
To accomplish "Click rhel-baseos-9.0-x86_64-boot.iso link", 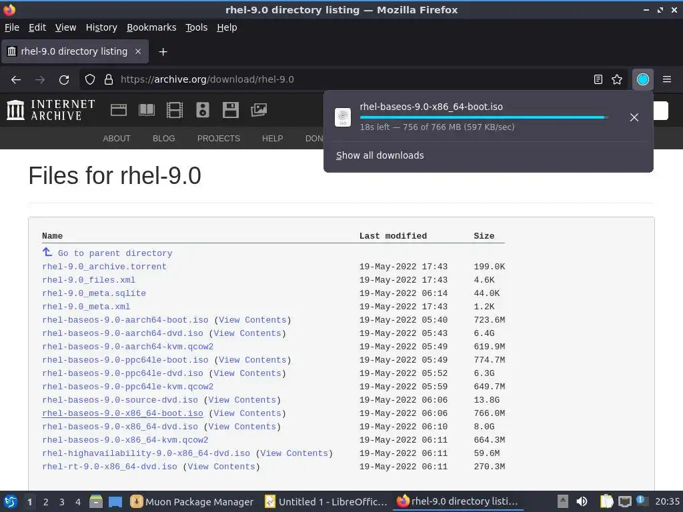I will (123, 413).
